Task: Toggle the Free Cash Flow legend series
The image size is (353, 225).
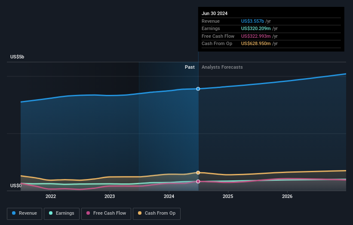Action: 106,213
